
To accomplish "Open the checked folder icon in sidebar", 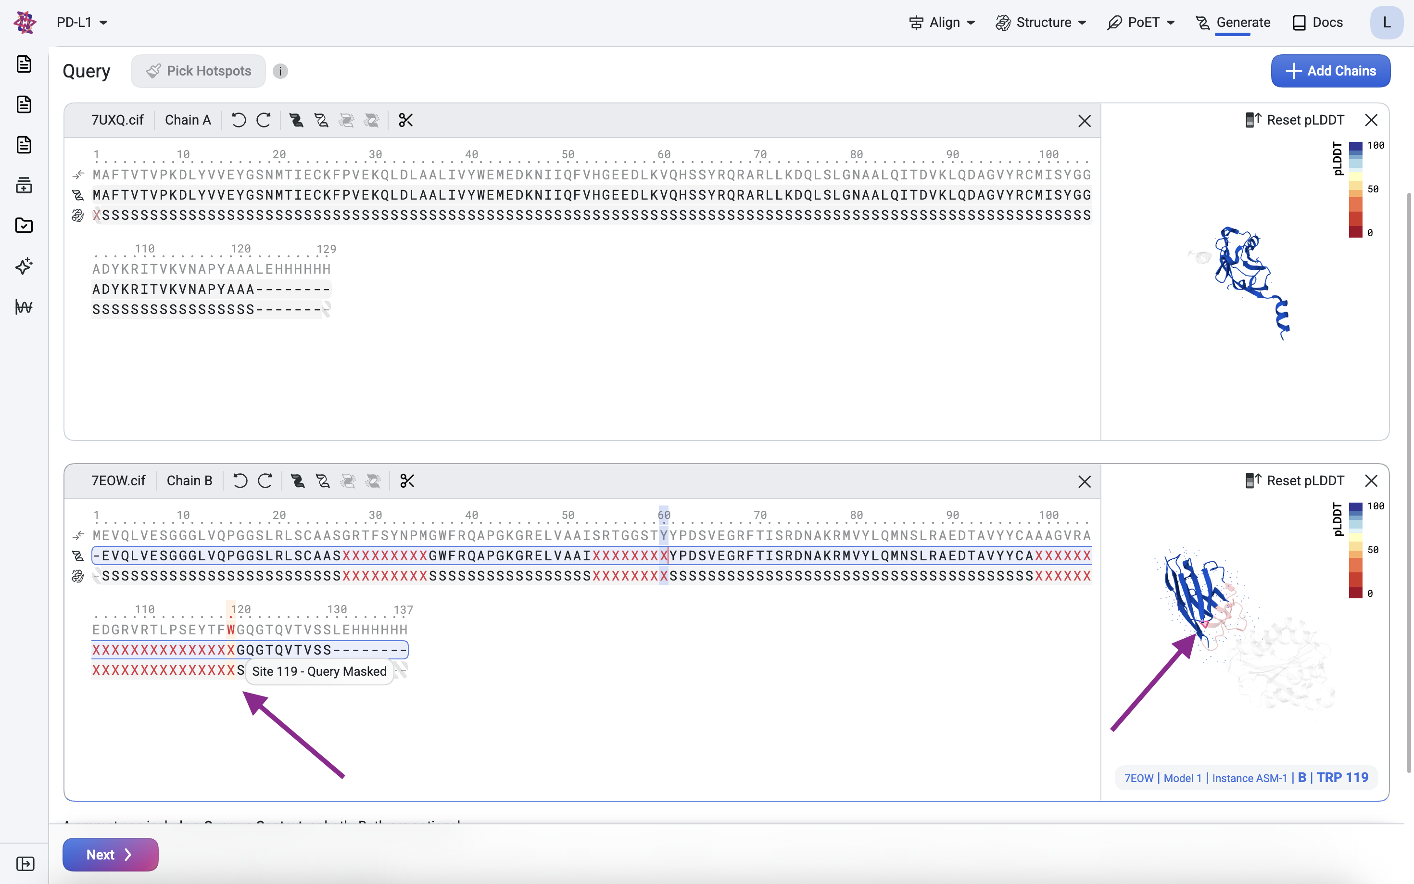I will click(24, 226).
